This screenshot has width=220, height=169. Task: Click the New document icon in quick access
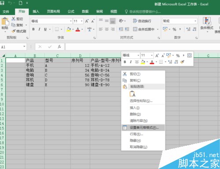pos(21,3)
